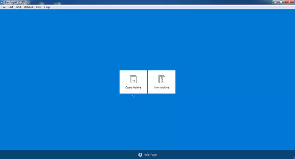This screenshot has height=159, width=295.
Task: Close the Bandizip window
Action: tap(289, 2)
